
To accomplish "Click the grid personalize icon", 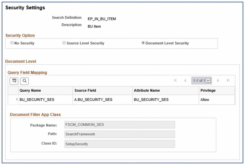I will tap(14, 81).
